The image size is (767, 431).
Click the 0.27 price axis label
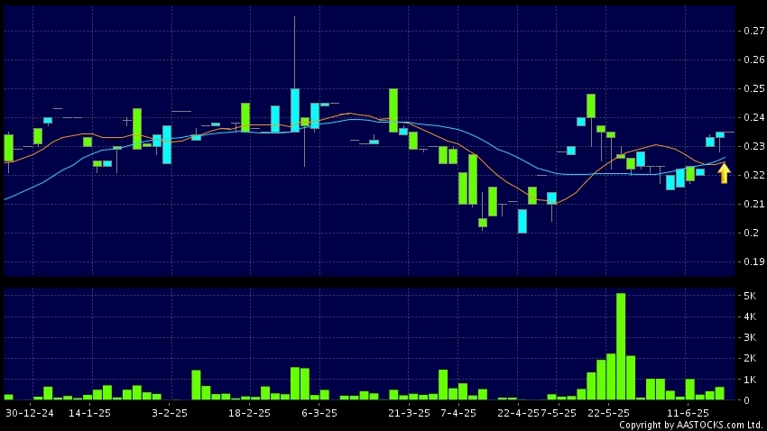(753, 31)
